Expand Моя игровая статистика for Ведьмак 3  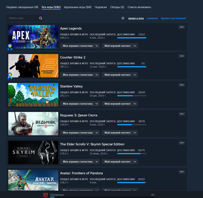tap(80, 133)
